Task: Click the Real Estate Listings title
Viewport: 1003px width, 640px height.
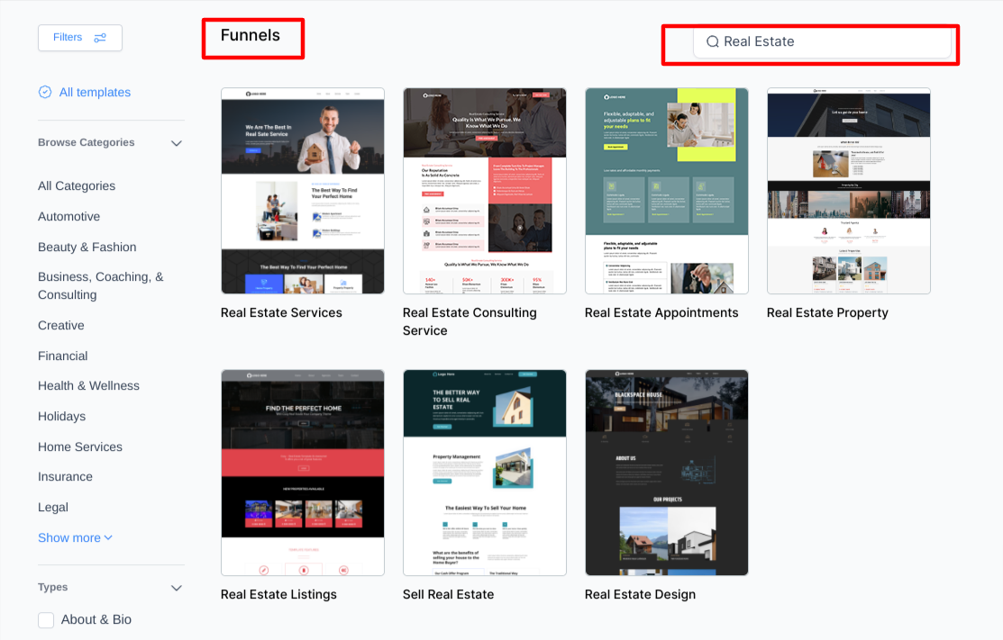Action: click(x=278, y=595)
